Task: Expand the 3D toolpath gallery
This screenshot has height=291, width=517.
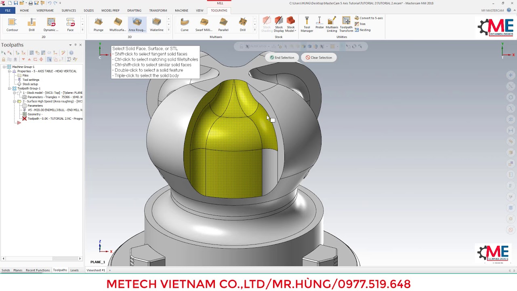Action: (168, 30)
